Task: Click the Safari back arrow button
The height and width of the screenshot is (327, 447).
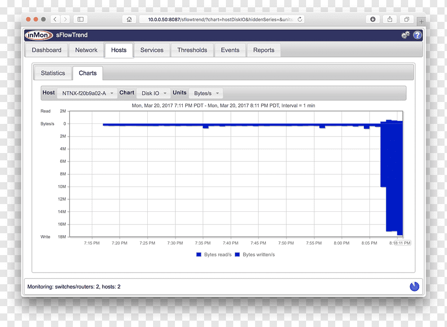Action: 55,19
